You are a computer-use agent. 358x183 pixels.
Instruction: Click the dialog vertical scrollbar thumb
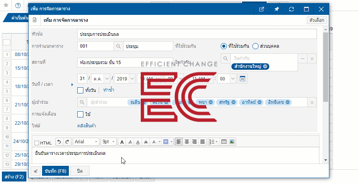point(325,67)
